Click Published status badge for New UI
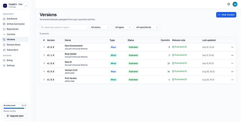The height and width of the screenshot is (122, 241). tap(133, 63)
